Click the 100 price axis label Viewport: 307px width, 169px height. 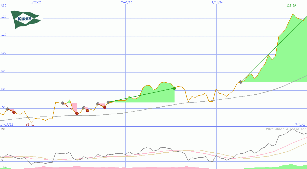point(4,53)
